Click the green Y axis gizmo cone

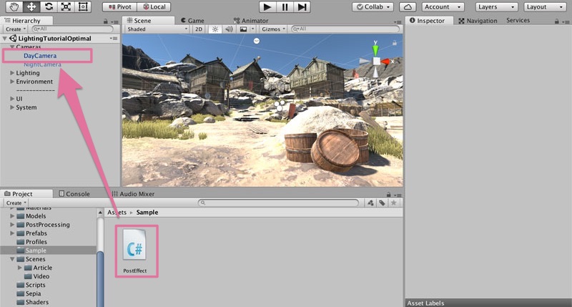(x=375, y=50)
